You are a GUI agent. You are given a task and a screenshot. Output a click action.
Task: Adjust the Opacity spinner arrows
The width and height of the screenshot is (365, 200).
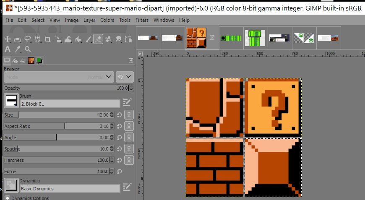[x=131, y=88]
